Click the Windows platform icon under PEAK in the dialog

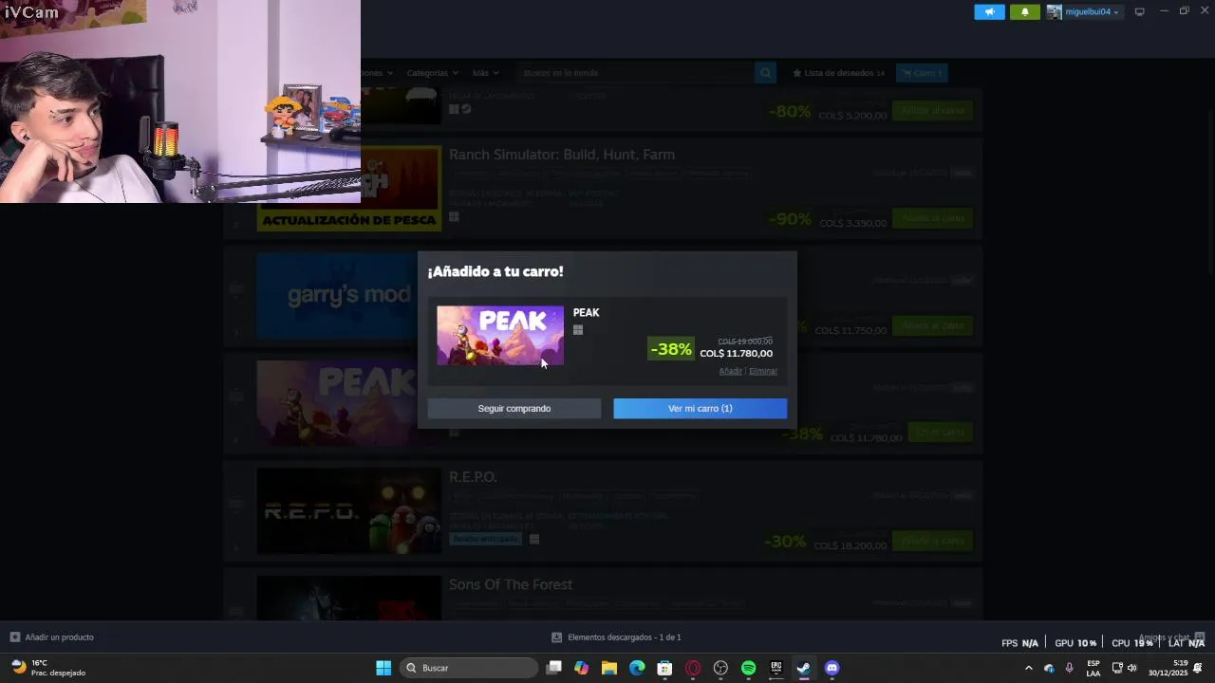coord(577,330)
